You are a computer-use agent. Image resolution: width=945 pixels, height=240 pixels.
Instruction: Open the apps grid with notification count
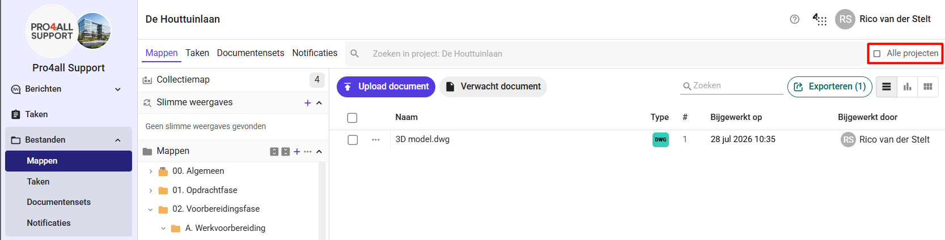click(820, 19)
